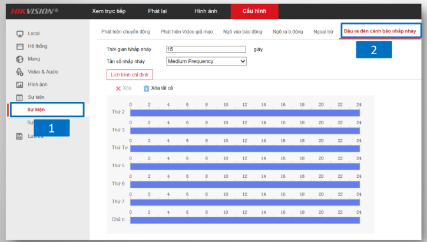Click the Sự kiện calendar icon
This screenshot has height=242, width=427.
coord(19,97)
